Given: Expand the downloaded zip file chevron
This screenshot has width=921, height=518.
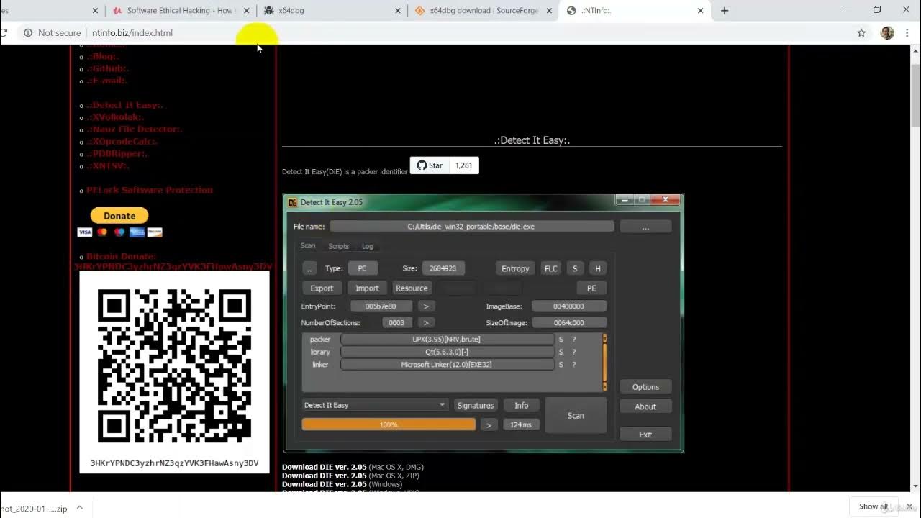Looking at the screenshot, I should (x=80, y=508).
